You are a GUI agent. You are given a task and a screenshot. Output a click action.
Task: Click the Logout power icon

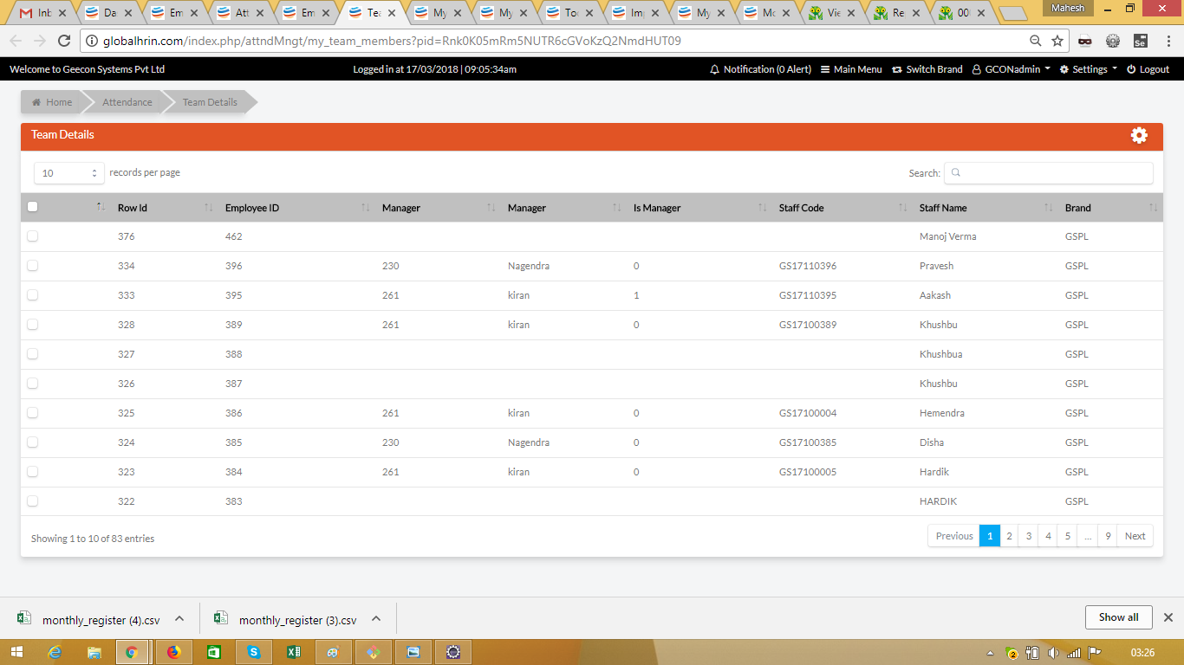pos(1131,69)
